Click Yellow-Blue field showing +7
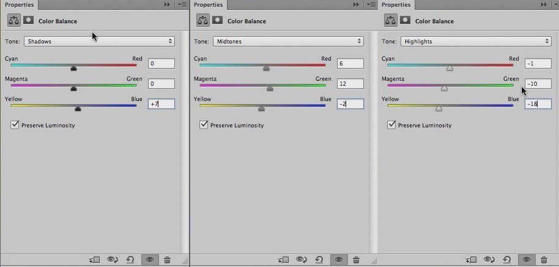Image resolution: width=559 pixels, height=267 pixels. tap(161, 104)
